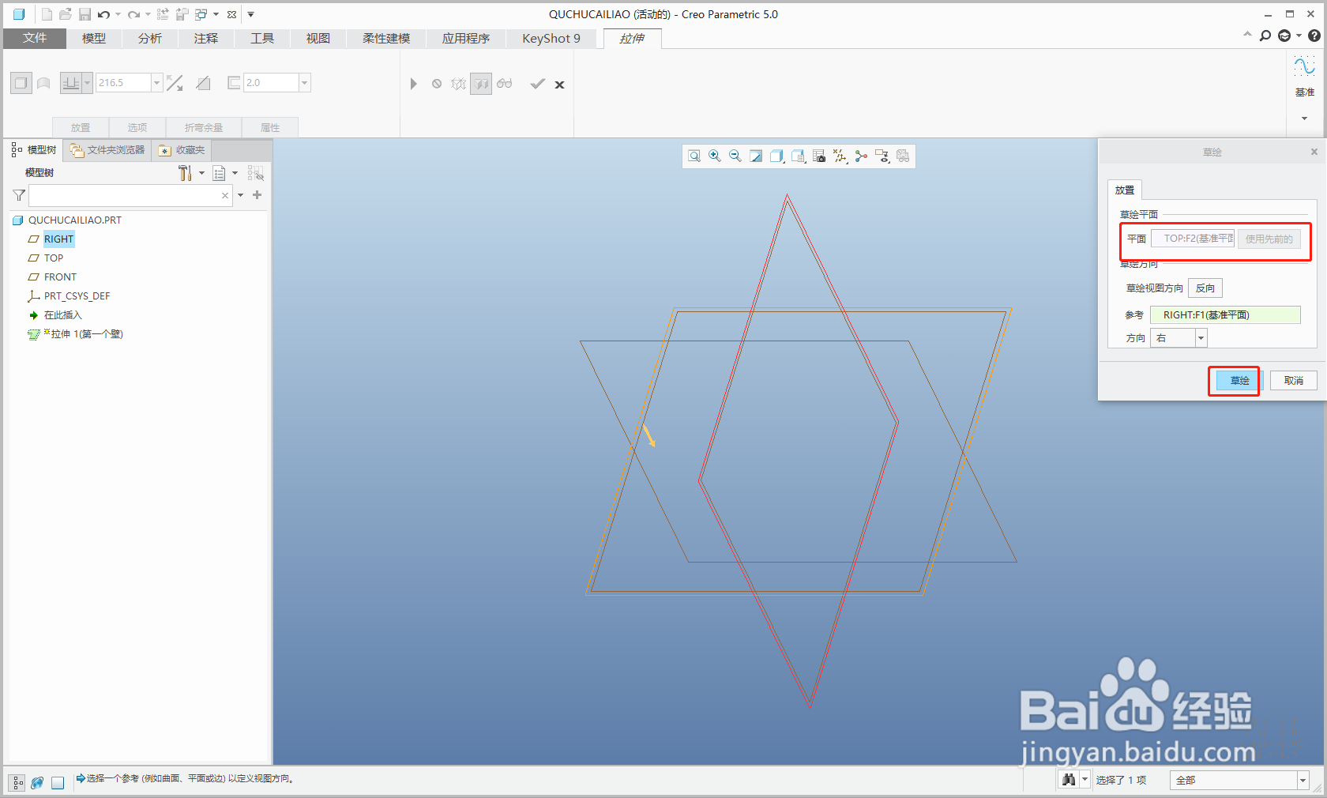Click the reference RIGHT:F1 field

click(1225, 315)
